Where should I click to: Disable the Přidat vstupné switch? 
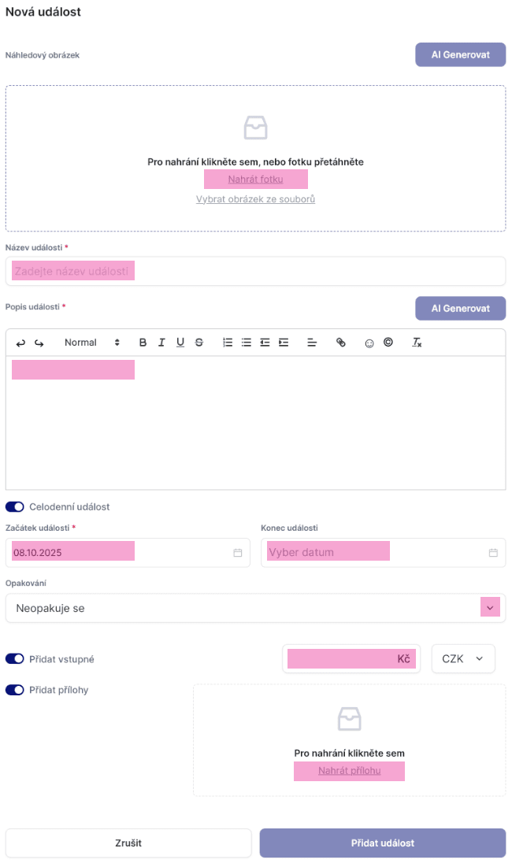click(x=14, y=658)
